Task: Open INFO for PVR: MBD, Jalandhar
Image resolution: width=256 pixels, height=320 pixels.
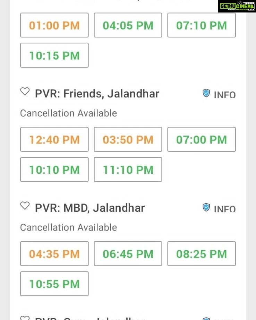Action: (225, 209)
